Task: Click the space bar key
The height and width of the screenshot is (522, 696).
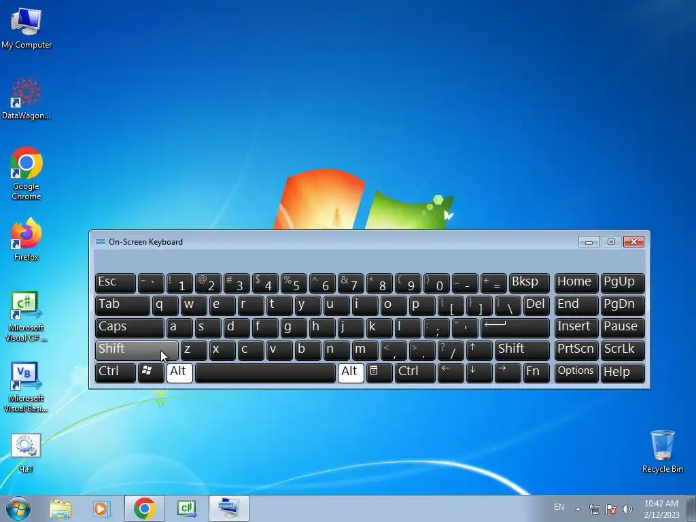Action: click(x=265, y=372)
